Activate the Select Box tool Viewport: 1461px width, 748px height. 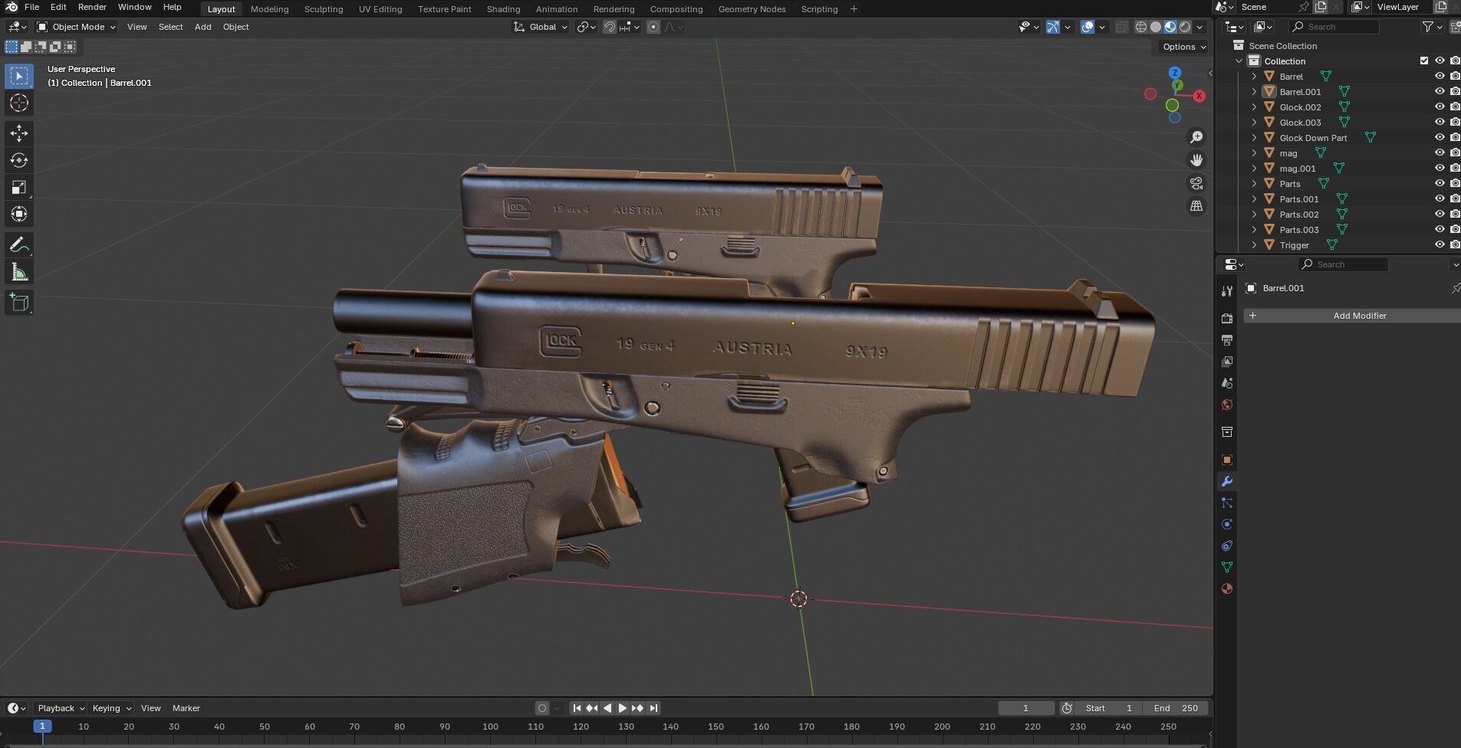[19, 76]
